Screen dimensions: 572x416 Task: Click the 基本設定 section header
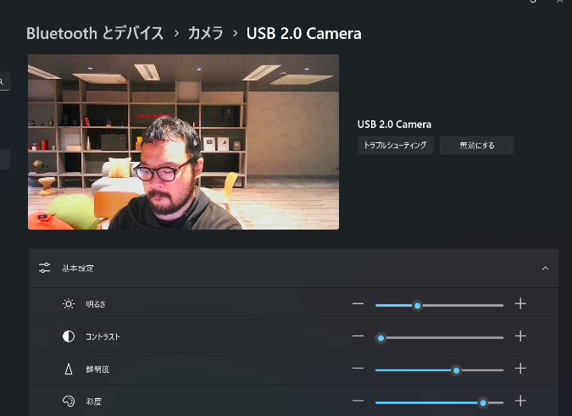pyautogui.click(x=78, y=268)
